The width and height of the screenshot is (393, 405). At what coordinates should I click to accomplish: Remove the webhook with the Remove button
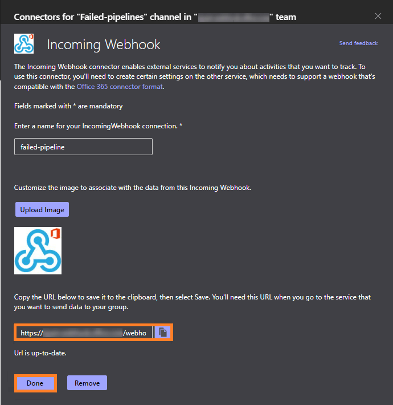[87, 383]
